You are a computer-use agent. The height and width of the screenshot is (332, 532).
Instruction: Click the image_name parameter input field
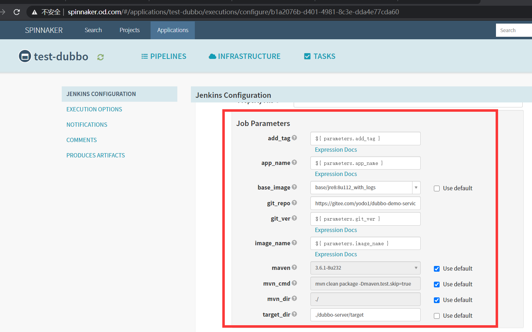(x=365, y=243)
